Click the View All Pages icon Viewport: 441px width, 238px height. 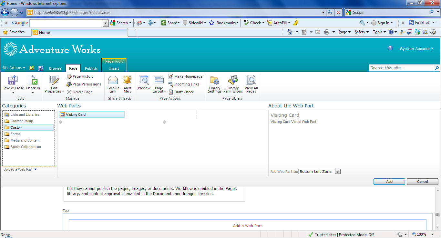(251, 81)
